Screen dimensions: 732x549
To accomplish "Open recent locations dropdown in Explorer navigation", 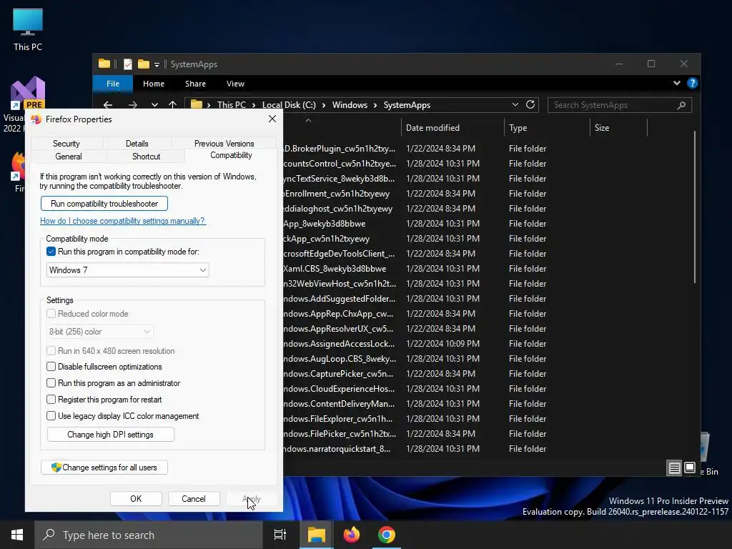I will 154,105.
